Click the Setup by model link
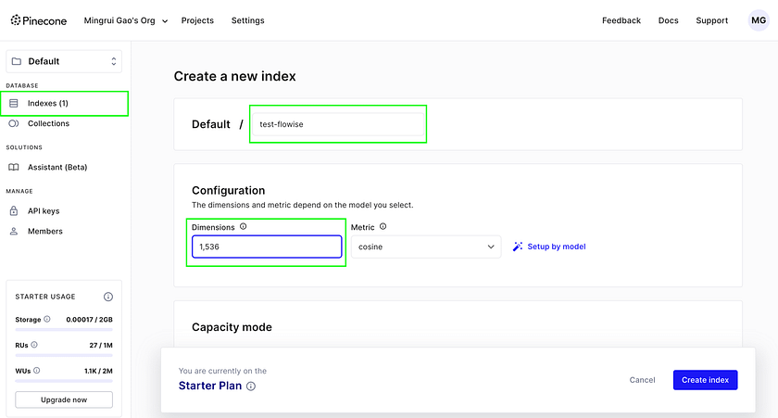The height and width of the screenshot is (418, 778). tap(550, 247)
